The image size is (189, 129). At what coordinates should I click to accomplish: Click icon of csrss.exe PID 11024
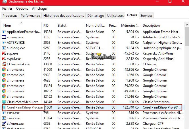(x=4, y=118)
